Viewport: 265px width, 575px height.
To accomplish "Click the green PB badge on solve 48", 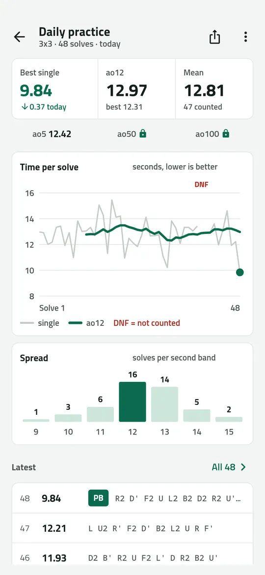I will [98, 498].
